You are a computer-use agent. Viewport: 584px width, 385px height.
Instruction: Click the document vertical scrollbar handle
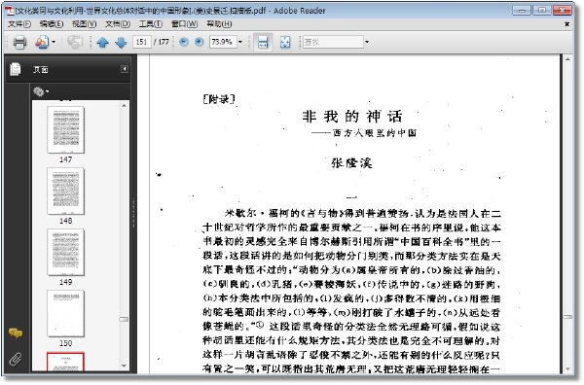coord(567,317)
